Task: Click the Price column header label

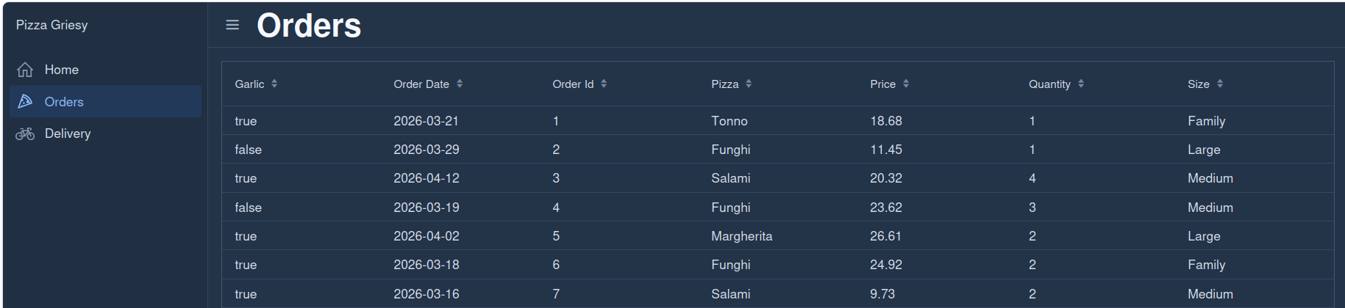Action: point(882,84)
